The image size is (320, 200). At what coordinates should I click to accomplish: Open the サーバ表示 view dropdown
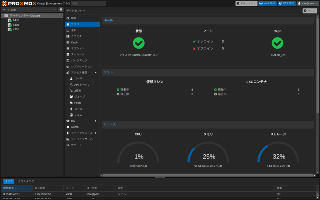point(29,10)
